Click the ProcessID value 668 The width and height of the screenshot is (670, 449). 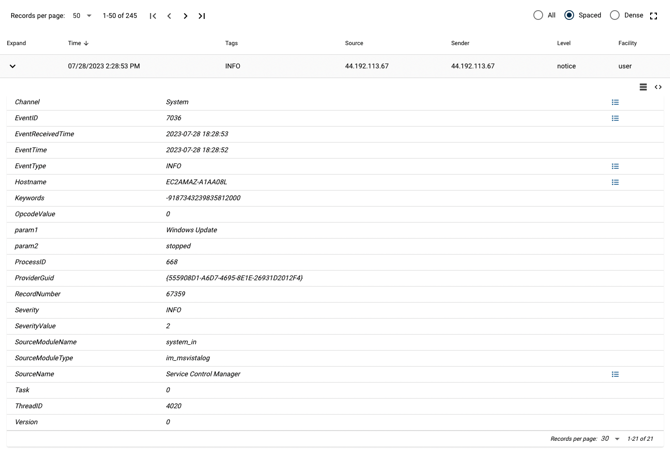pos(172,262)
